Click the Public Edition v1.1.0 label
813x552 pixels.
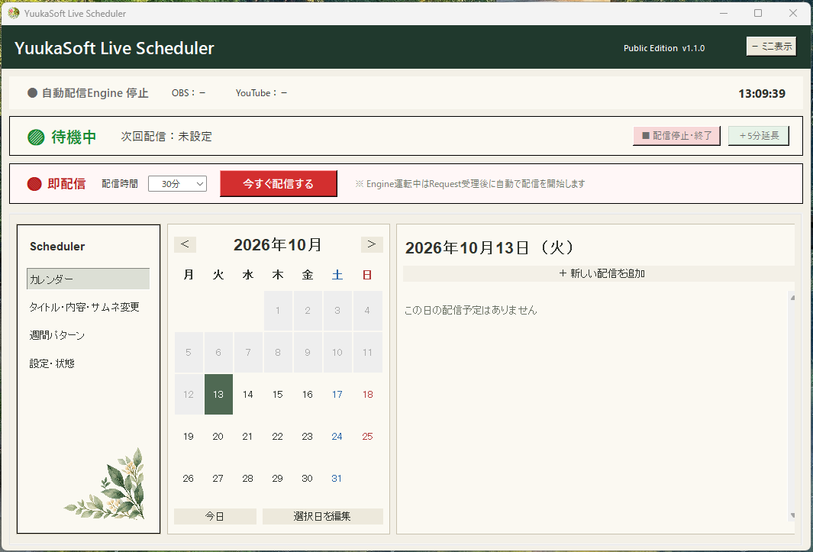point(664,48)
